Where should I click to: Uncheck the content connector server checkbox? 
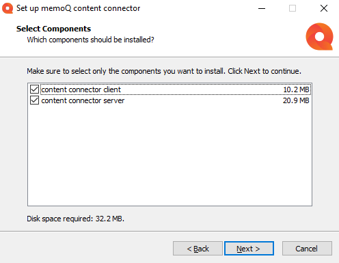pos(34,100)
